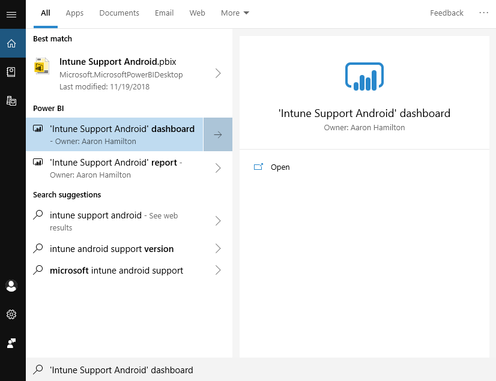Click Power BI icon beside dashboard result
This screenshot has width=496, height=381.
(x=38, y=128)
